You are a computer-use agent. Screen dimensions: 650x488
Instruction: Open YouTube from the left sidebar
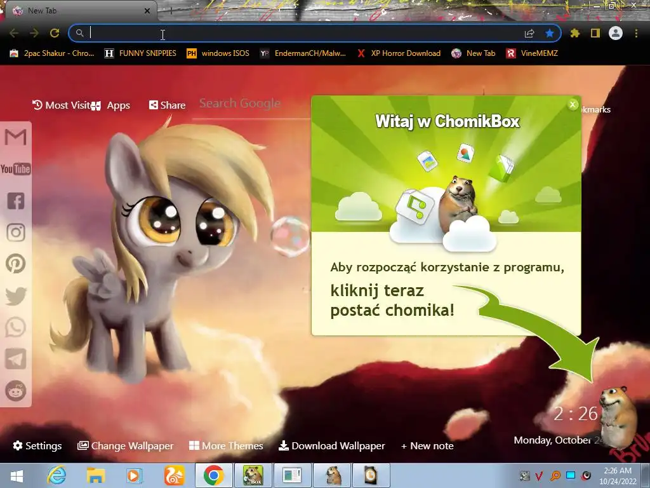click(16, 169)
